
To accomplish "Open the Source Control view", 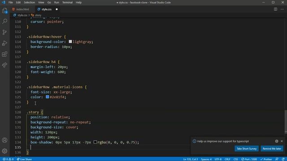I will tap(5, 32).
